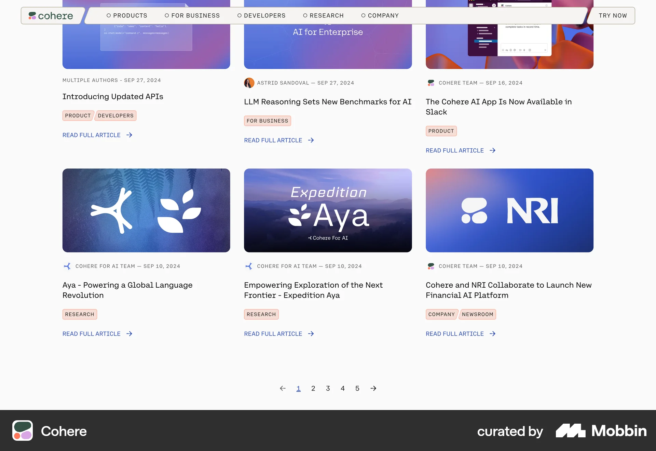656x451 pixels.
Task: Open the Company navigation item
Action: [x=380, y=15]
